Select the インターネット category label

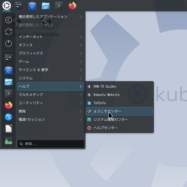click(31, 37)
